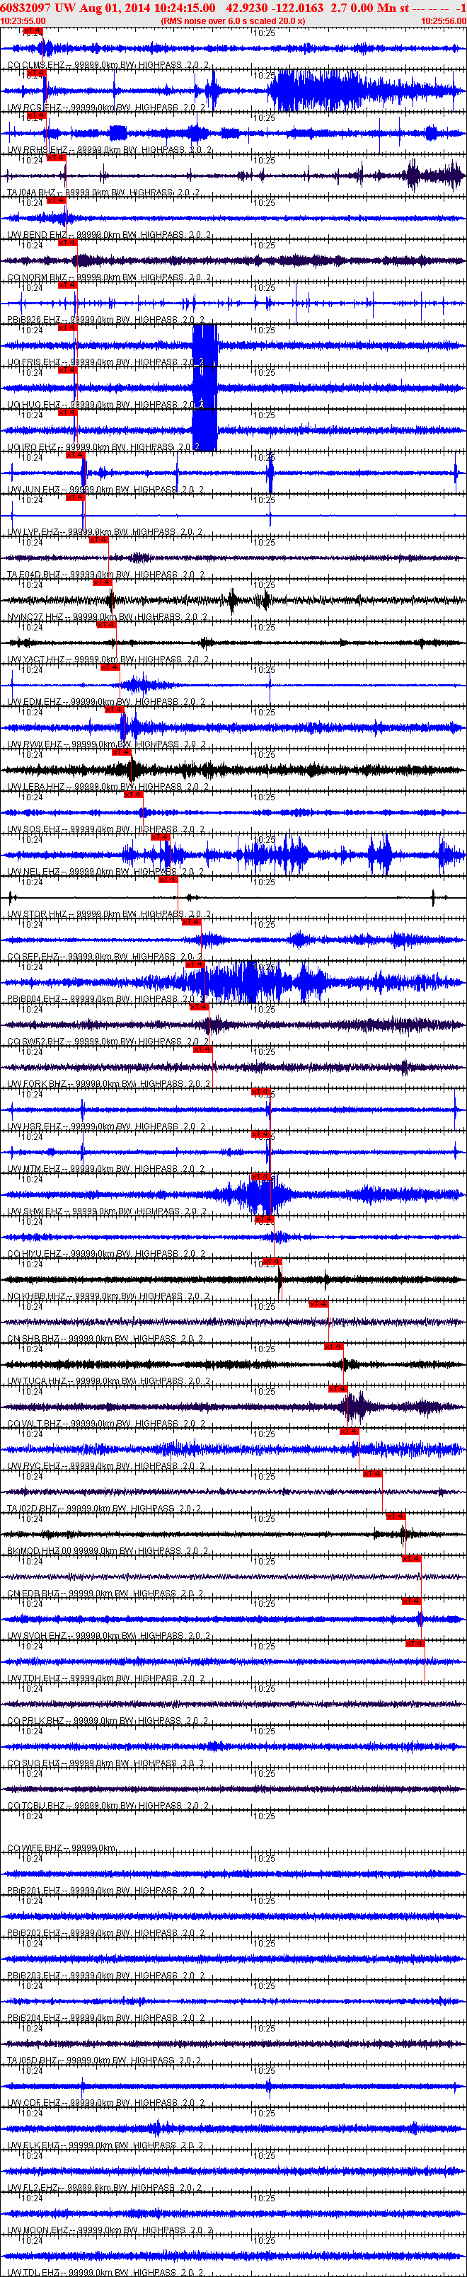Screen dimensions: 467x2277
Task: Select the CC SEP EHZ station label
Action: click(105, 957)
